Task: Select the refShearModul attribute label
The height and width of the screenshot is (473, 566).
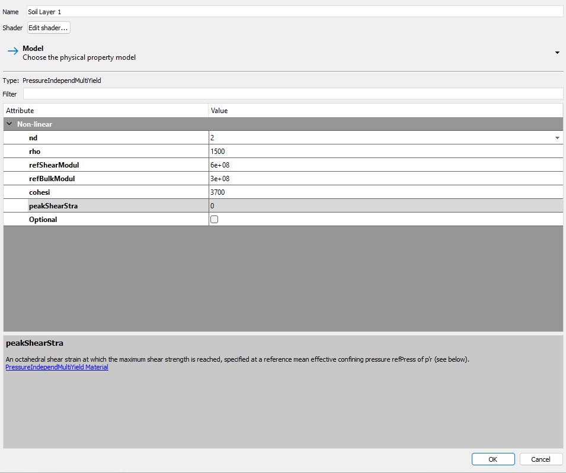Action: pyautogui.click(x=54, y=165)
